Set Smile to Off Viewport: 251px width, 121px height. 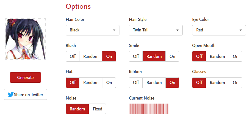[136, 56]
